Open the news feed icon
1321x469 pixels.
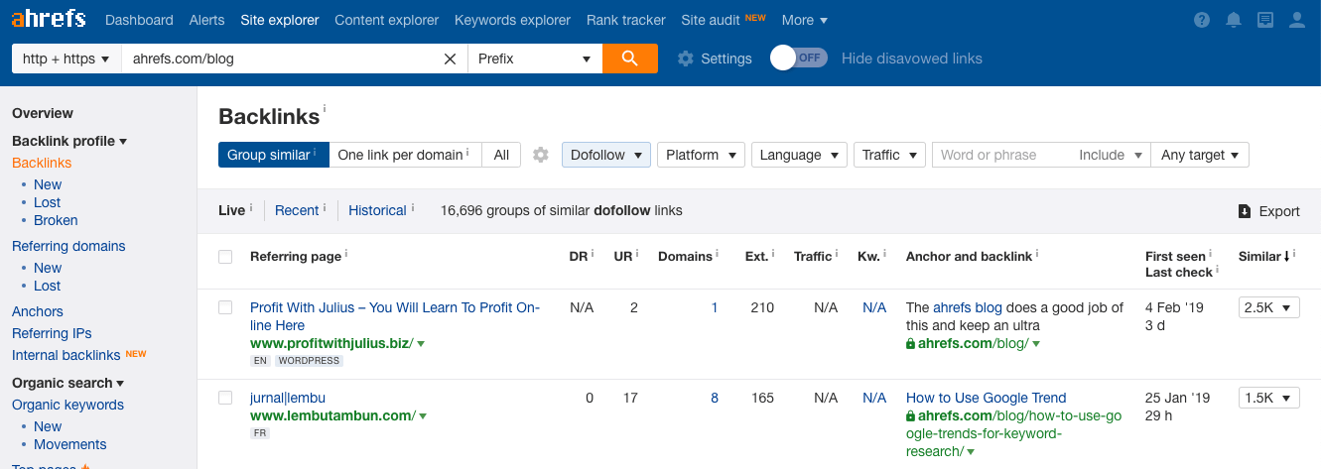[1264, 20]
